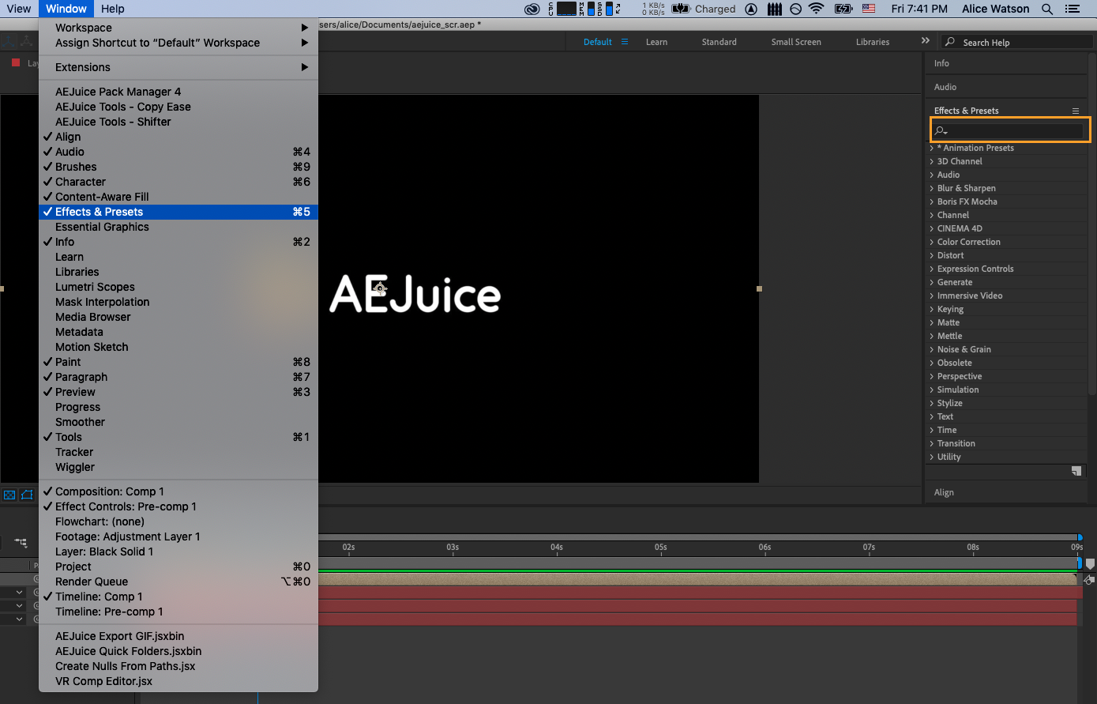Expand the Blur & Sharpen category
Viewport: 1097px width, 704px height.
[932, 188]
